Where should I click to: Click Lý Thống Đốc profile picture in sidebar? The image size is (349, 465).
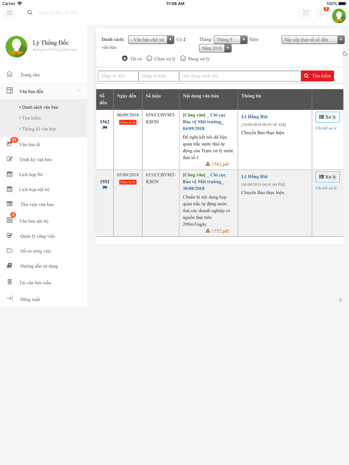coord(16,46)
